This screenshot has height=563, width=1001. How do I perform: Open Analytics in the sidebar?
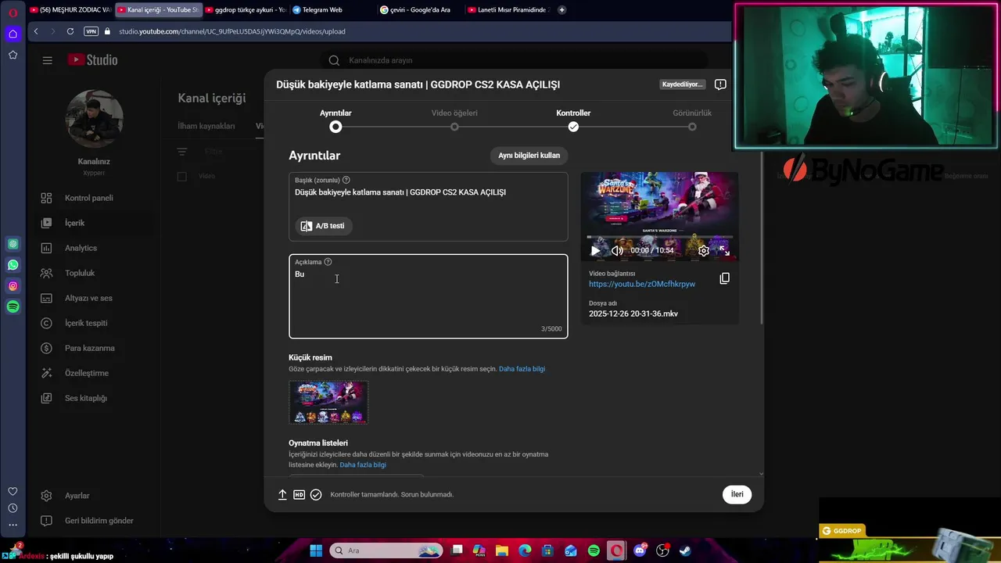(x=81, y=248)
